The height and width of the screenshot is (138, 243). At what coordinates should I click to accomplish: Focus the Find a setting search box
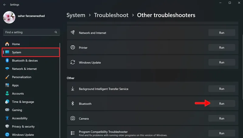click(32, 32)
